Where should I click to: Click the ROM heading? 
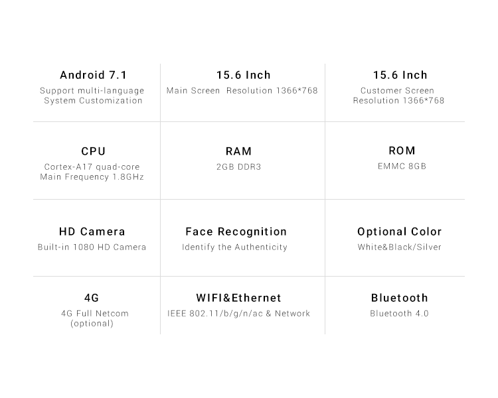402,151
